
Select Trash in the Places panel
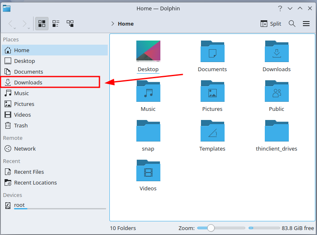pos(21,125)
